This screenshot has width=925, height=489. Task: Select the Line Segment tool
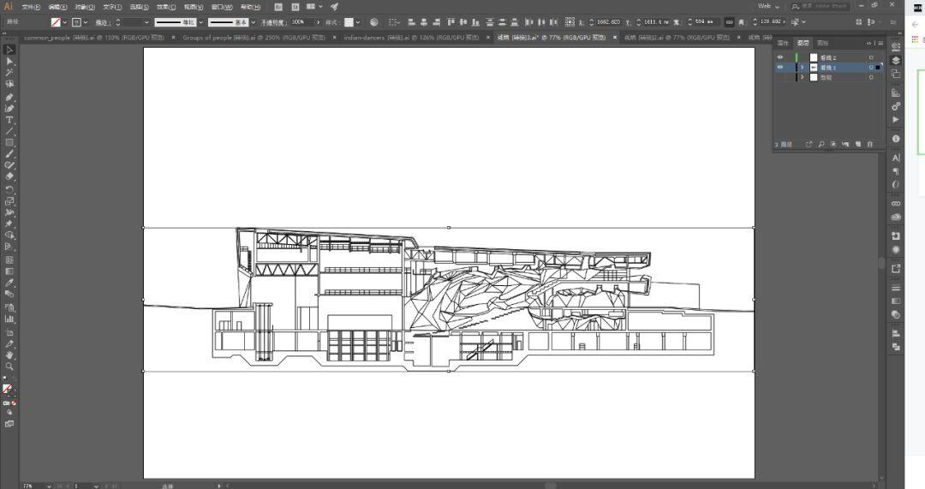[x=9, y=131]
